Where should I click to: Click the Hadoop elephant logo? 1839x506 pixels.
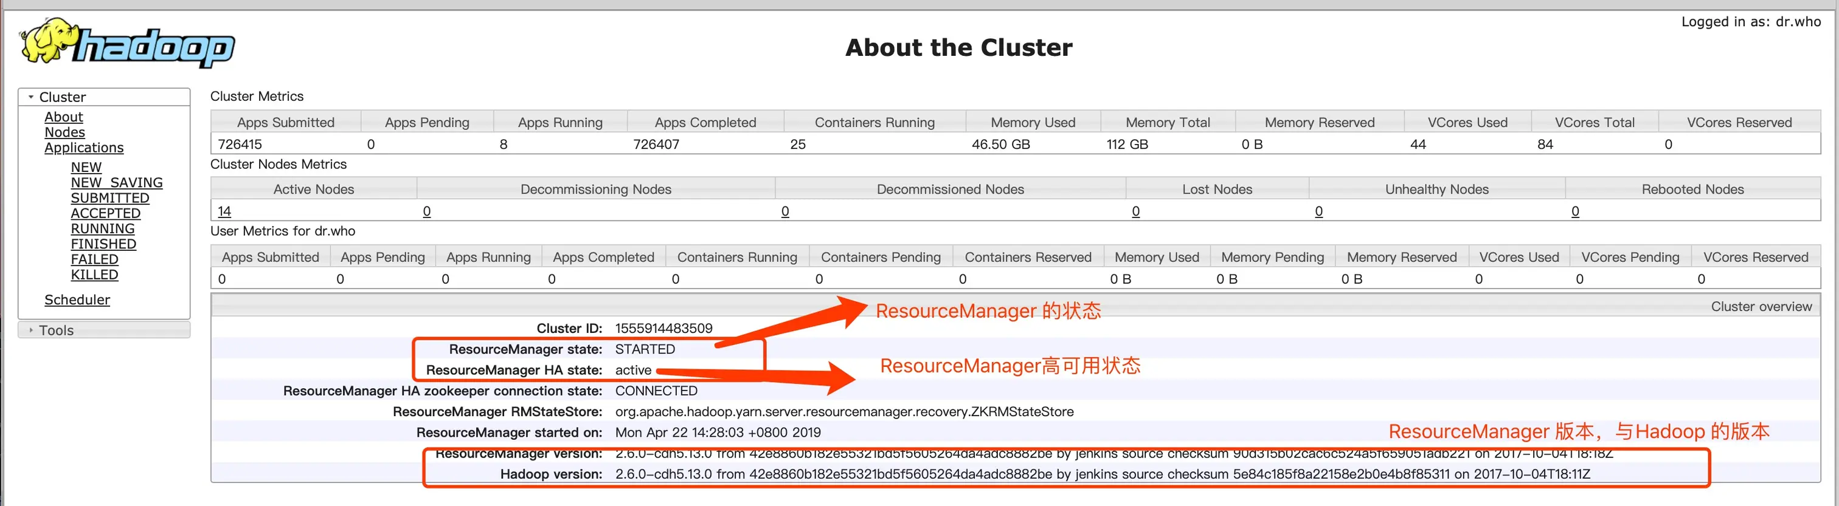click(x=127, y=44)
